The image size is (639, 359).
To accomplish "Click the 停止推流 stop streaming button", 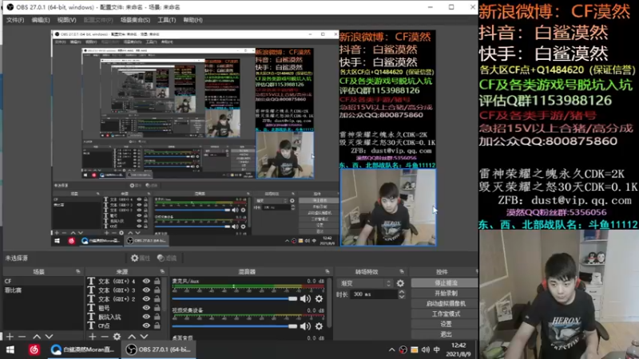I will coord(446,283).
